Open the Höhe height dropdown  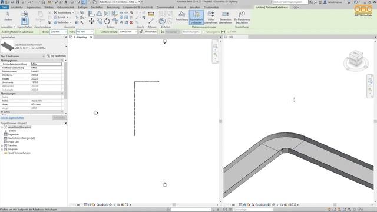click(x=92, y=32)
